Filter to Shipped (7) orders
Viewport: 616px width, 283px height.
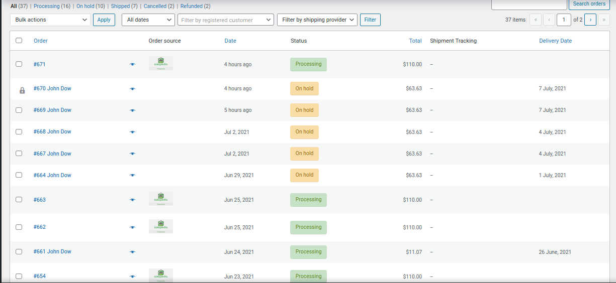[125, 6]
